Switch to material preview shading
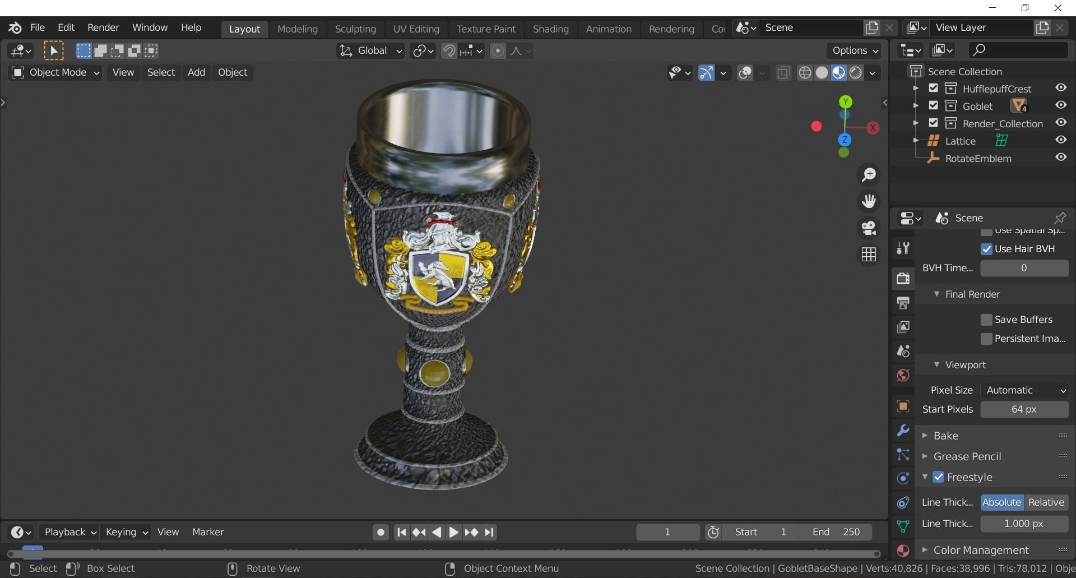The height and width of the screenshot is (578, 1076). point(838,73)
